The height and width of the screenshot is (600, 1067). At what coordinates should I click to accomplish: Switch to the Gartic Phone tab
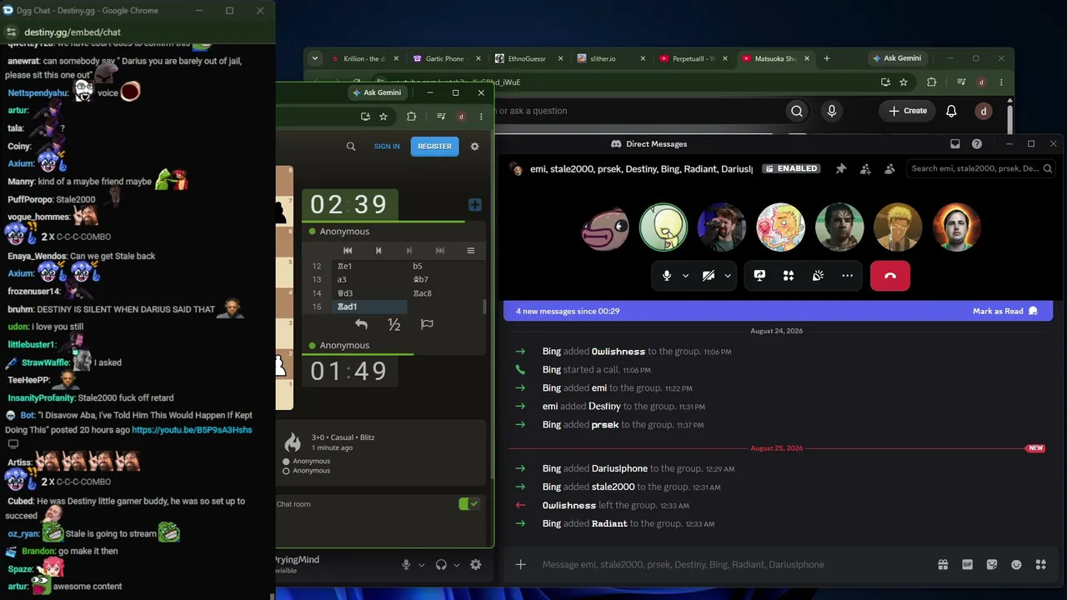[x=447, y=58]
